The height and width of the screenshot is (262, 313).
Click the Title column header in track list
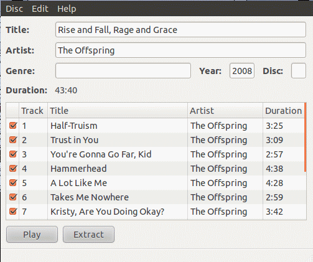(x=118, y=111)
